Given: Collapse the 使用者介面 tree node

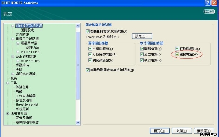Looking at the screenshot, I should pyautogui.click(x=8, y=113).
